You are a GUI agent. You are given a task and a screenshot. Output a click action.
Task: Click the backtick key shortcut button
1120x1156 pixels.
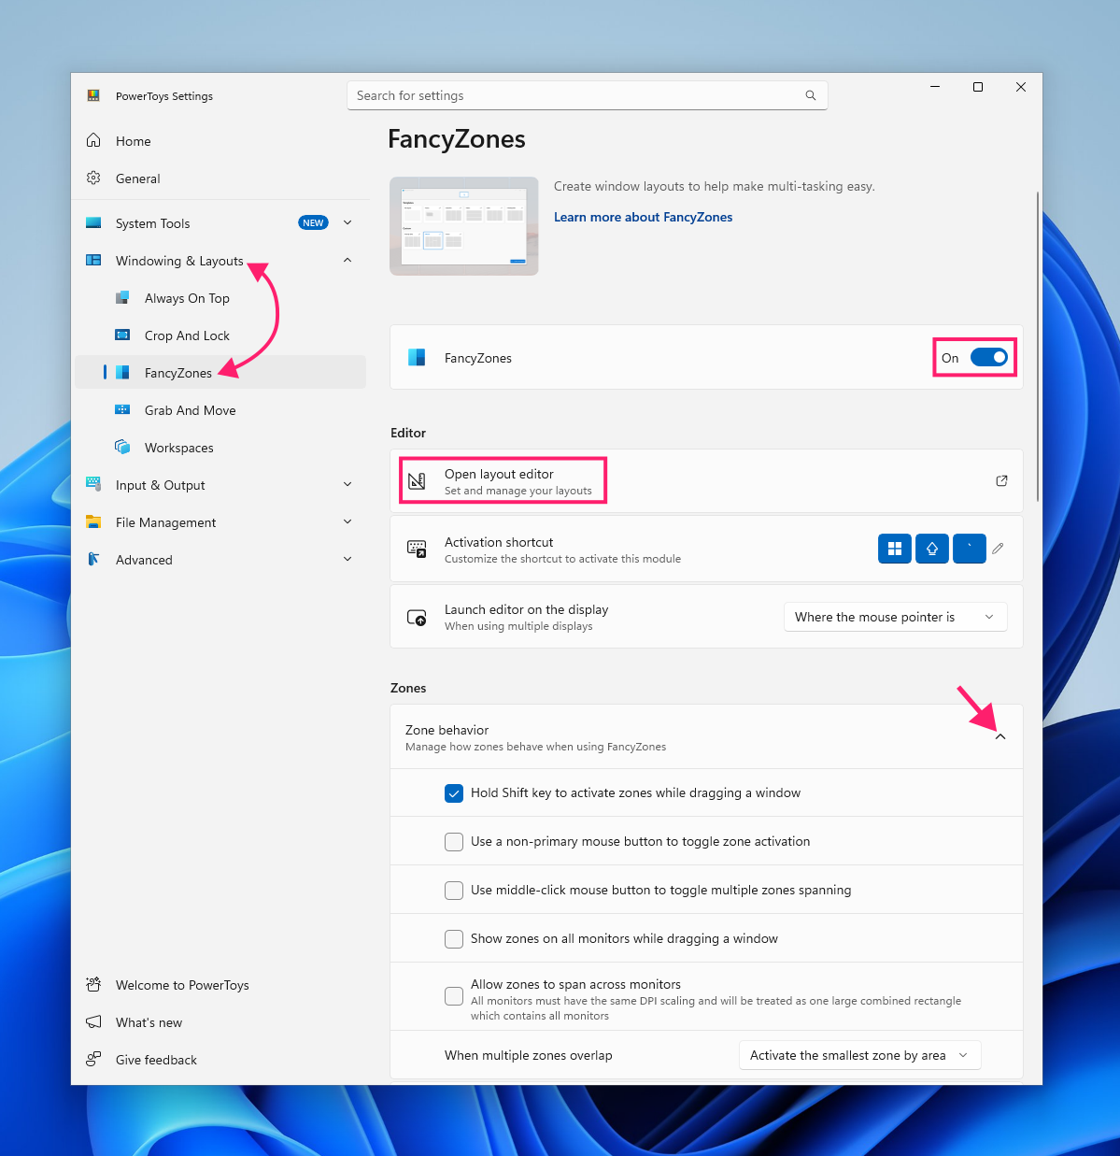point(970,549)
